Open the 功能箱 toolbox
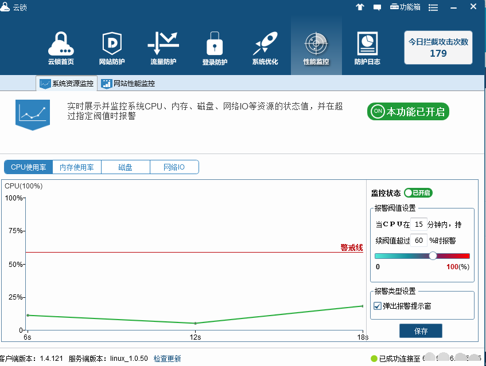The width and height of the screenshot is (486, 366). tap(405, 7)
